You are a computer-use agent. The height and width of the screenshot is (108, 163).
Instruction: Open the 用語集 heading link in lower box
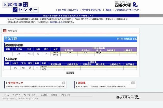(x=82, y=83)
